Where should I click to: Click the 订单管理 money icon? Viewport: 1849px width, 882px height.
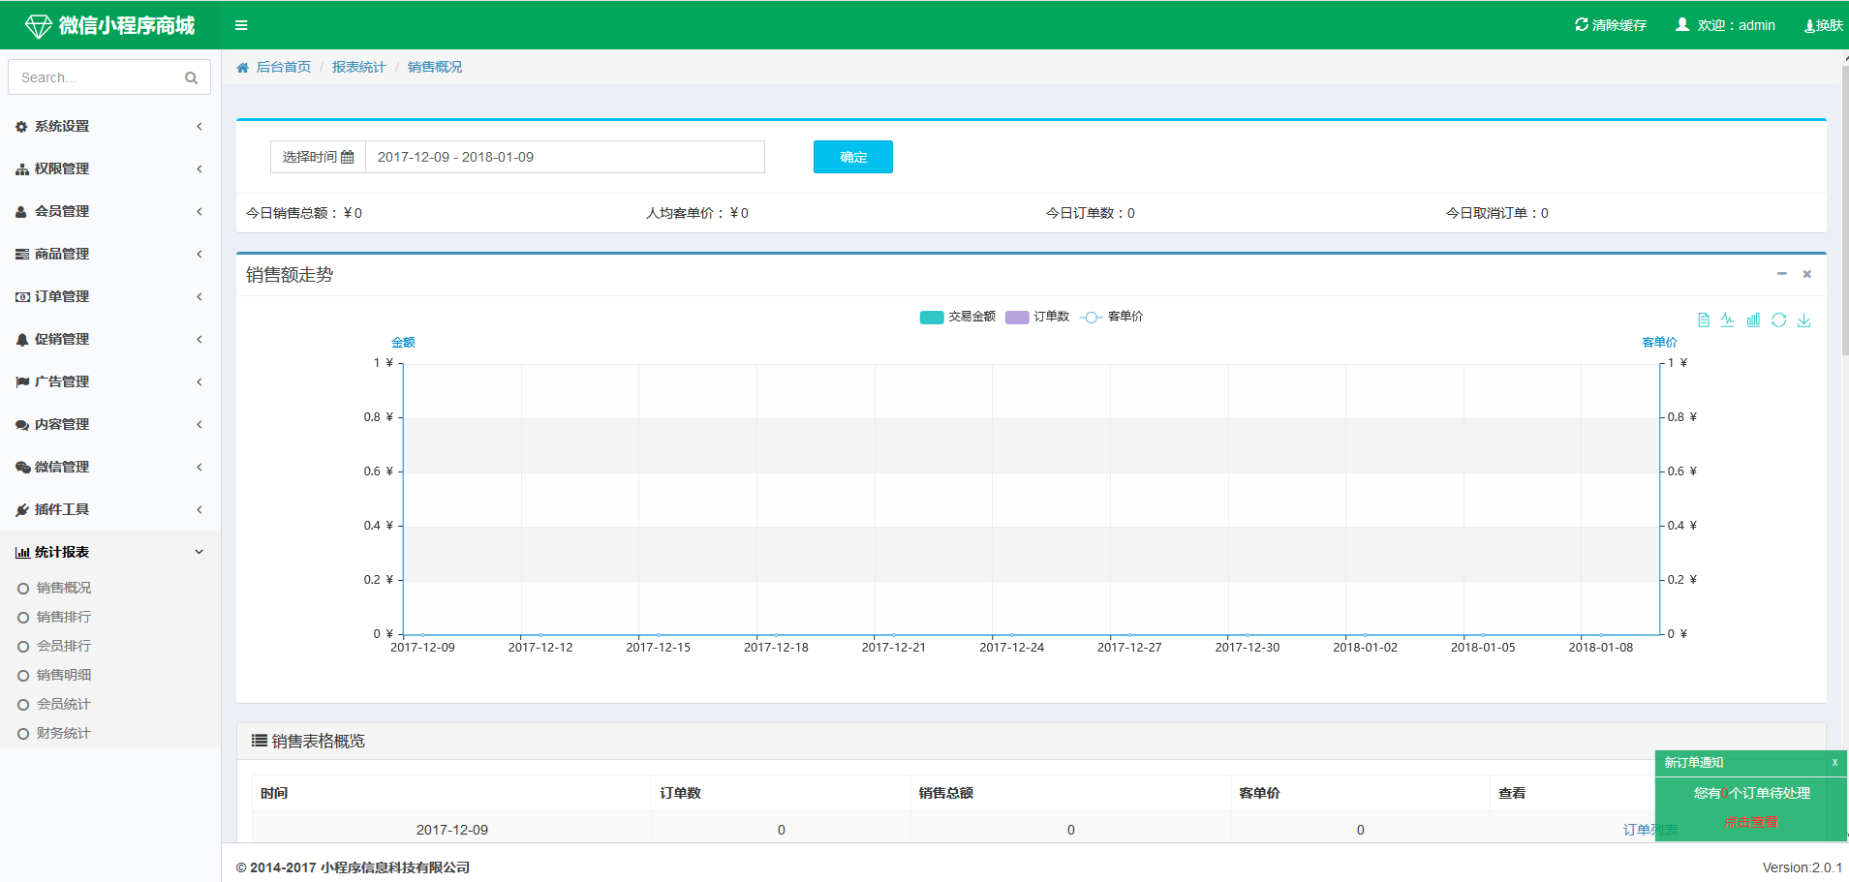point(22,297)
